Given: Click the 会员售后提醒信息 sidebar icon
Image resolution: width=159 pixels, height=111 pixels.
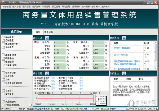Looking at the screenshot, I should (3, 83).
